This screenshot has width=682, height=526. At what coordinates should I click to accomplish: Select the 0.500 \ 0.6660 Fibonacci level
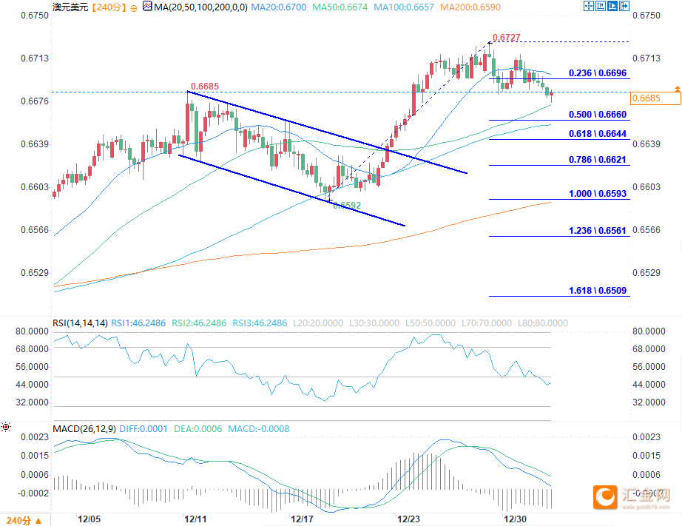(598, 115)
